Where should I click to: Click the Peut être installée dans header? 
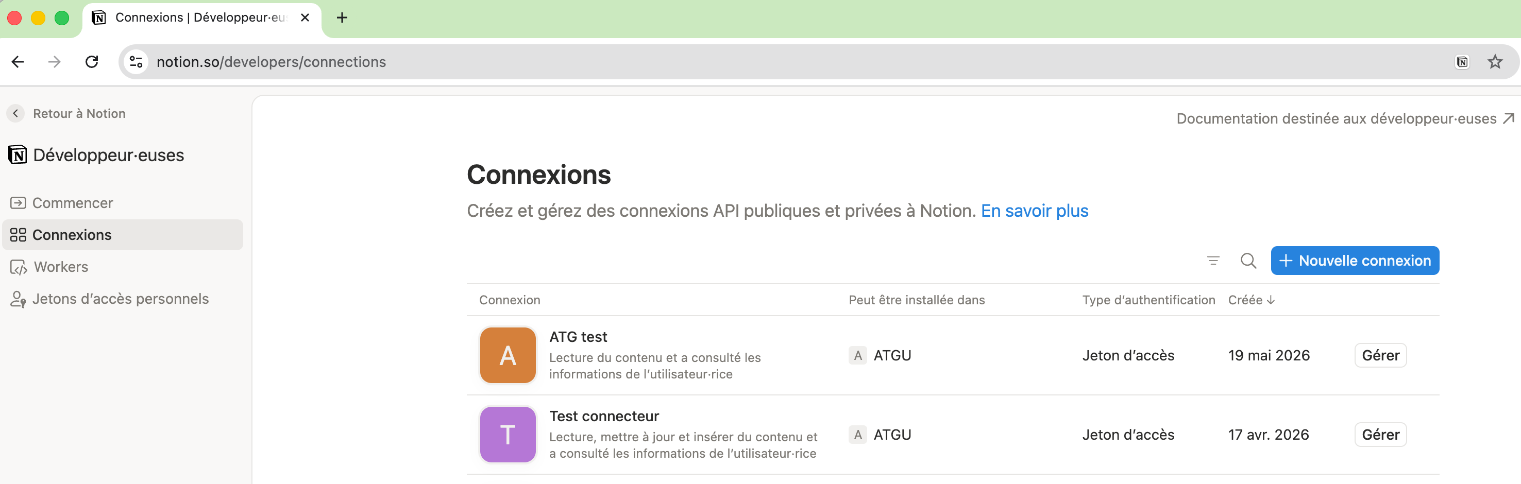pos(917,300)
